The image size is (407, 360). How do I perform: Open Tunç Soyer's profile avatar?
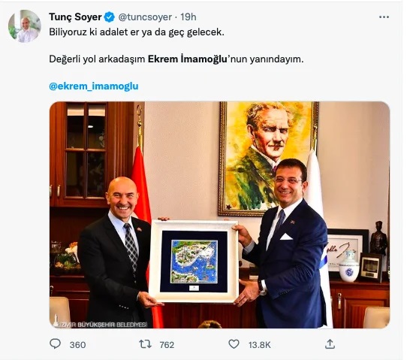coord(25,26)
